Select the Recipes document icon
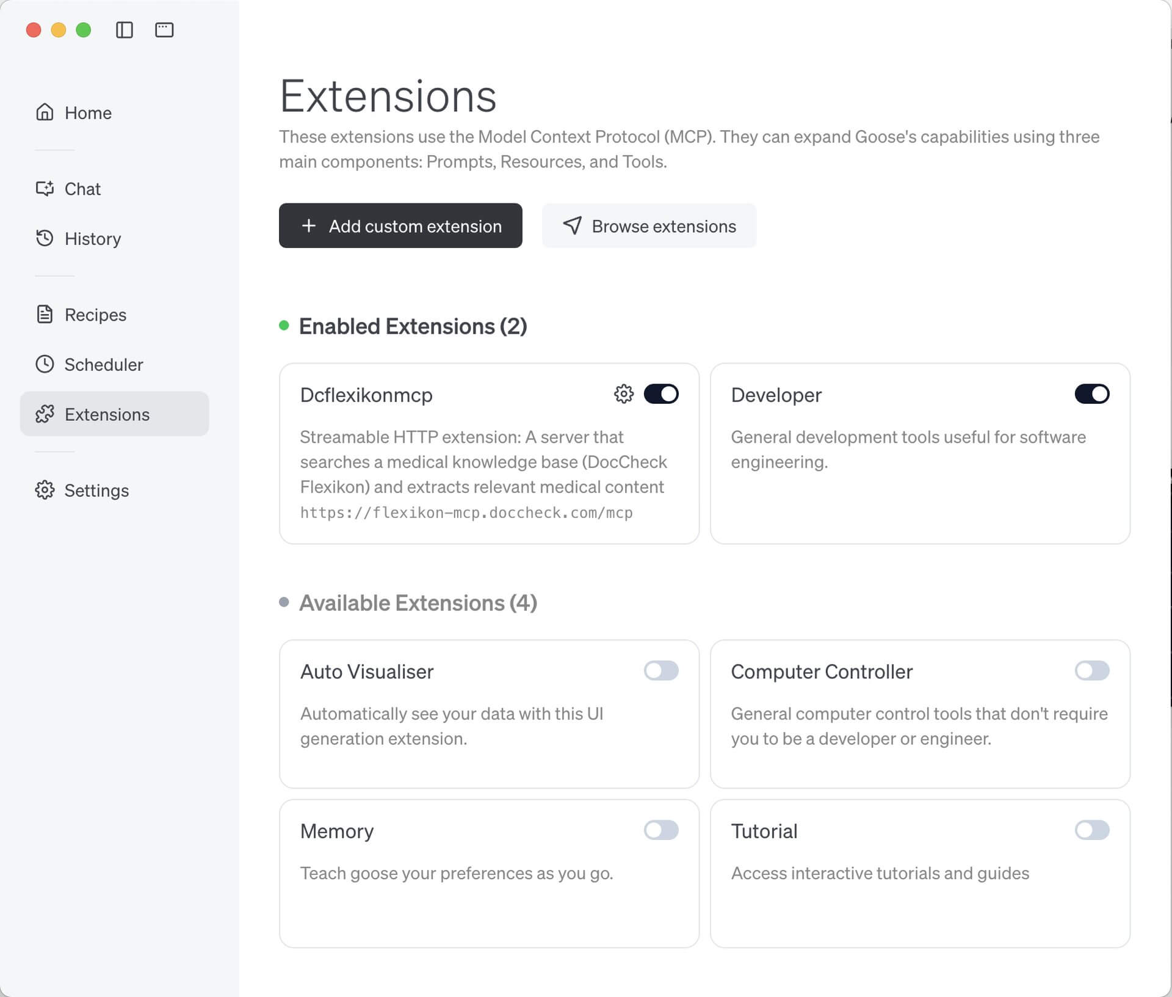1172x997 pixels. 44,315
